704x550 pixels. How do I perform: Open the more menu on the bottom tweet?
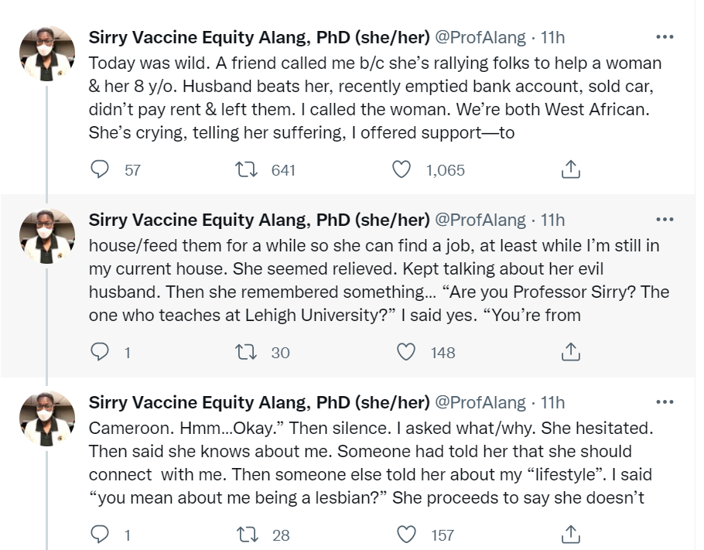[x=664, y=400]
